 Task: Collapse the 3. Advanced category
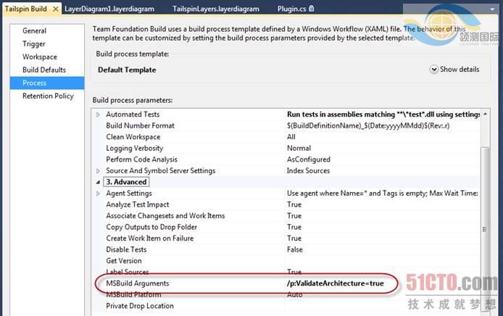pyautogui.click(x=98, y=182)
